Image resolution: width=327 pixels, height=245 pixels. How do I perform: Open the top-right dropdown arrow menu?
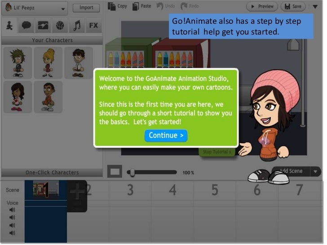pos(315,7)
